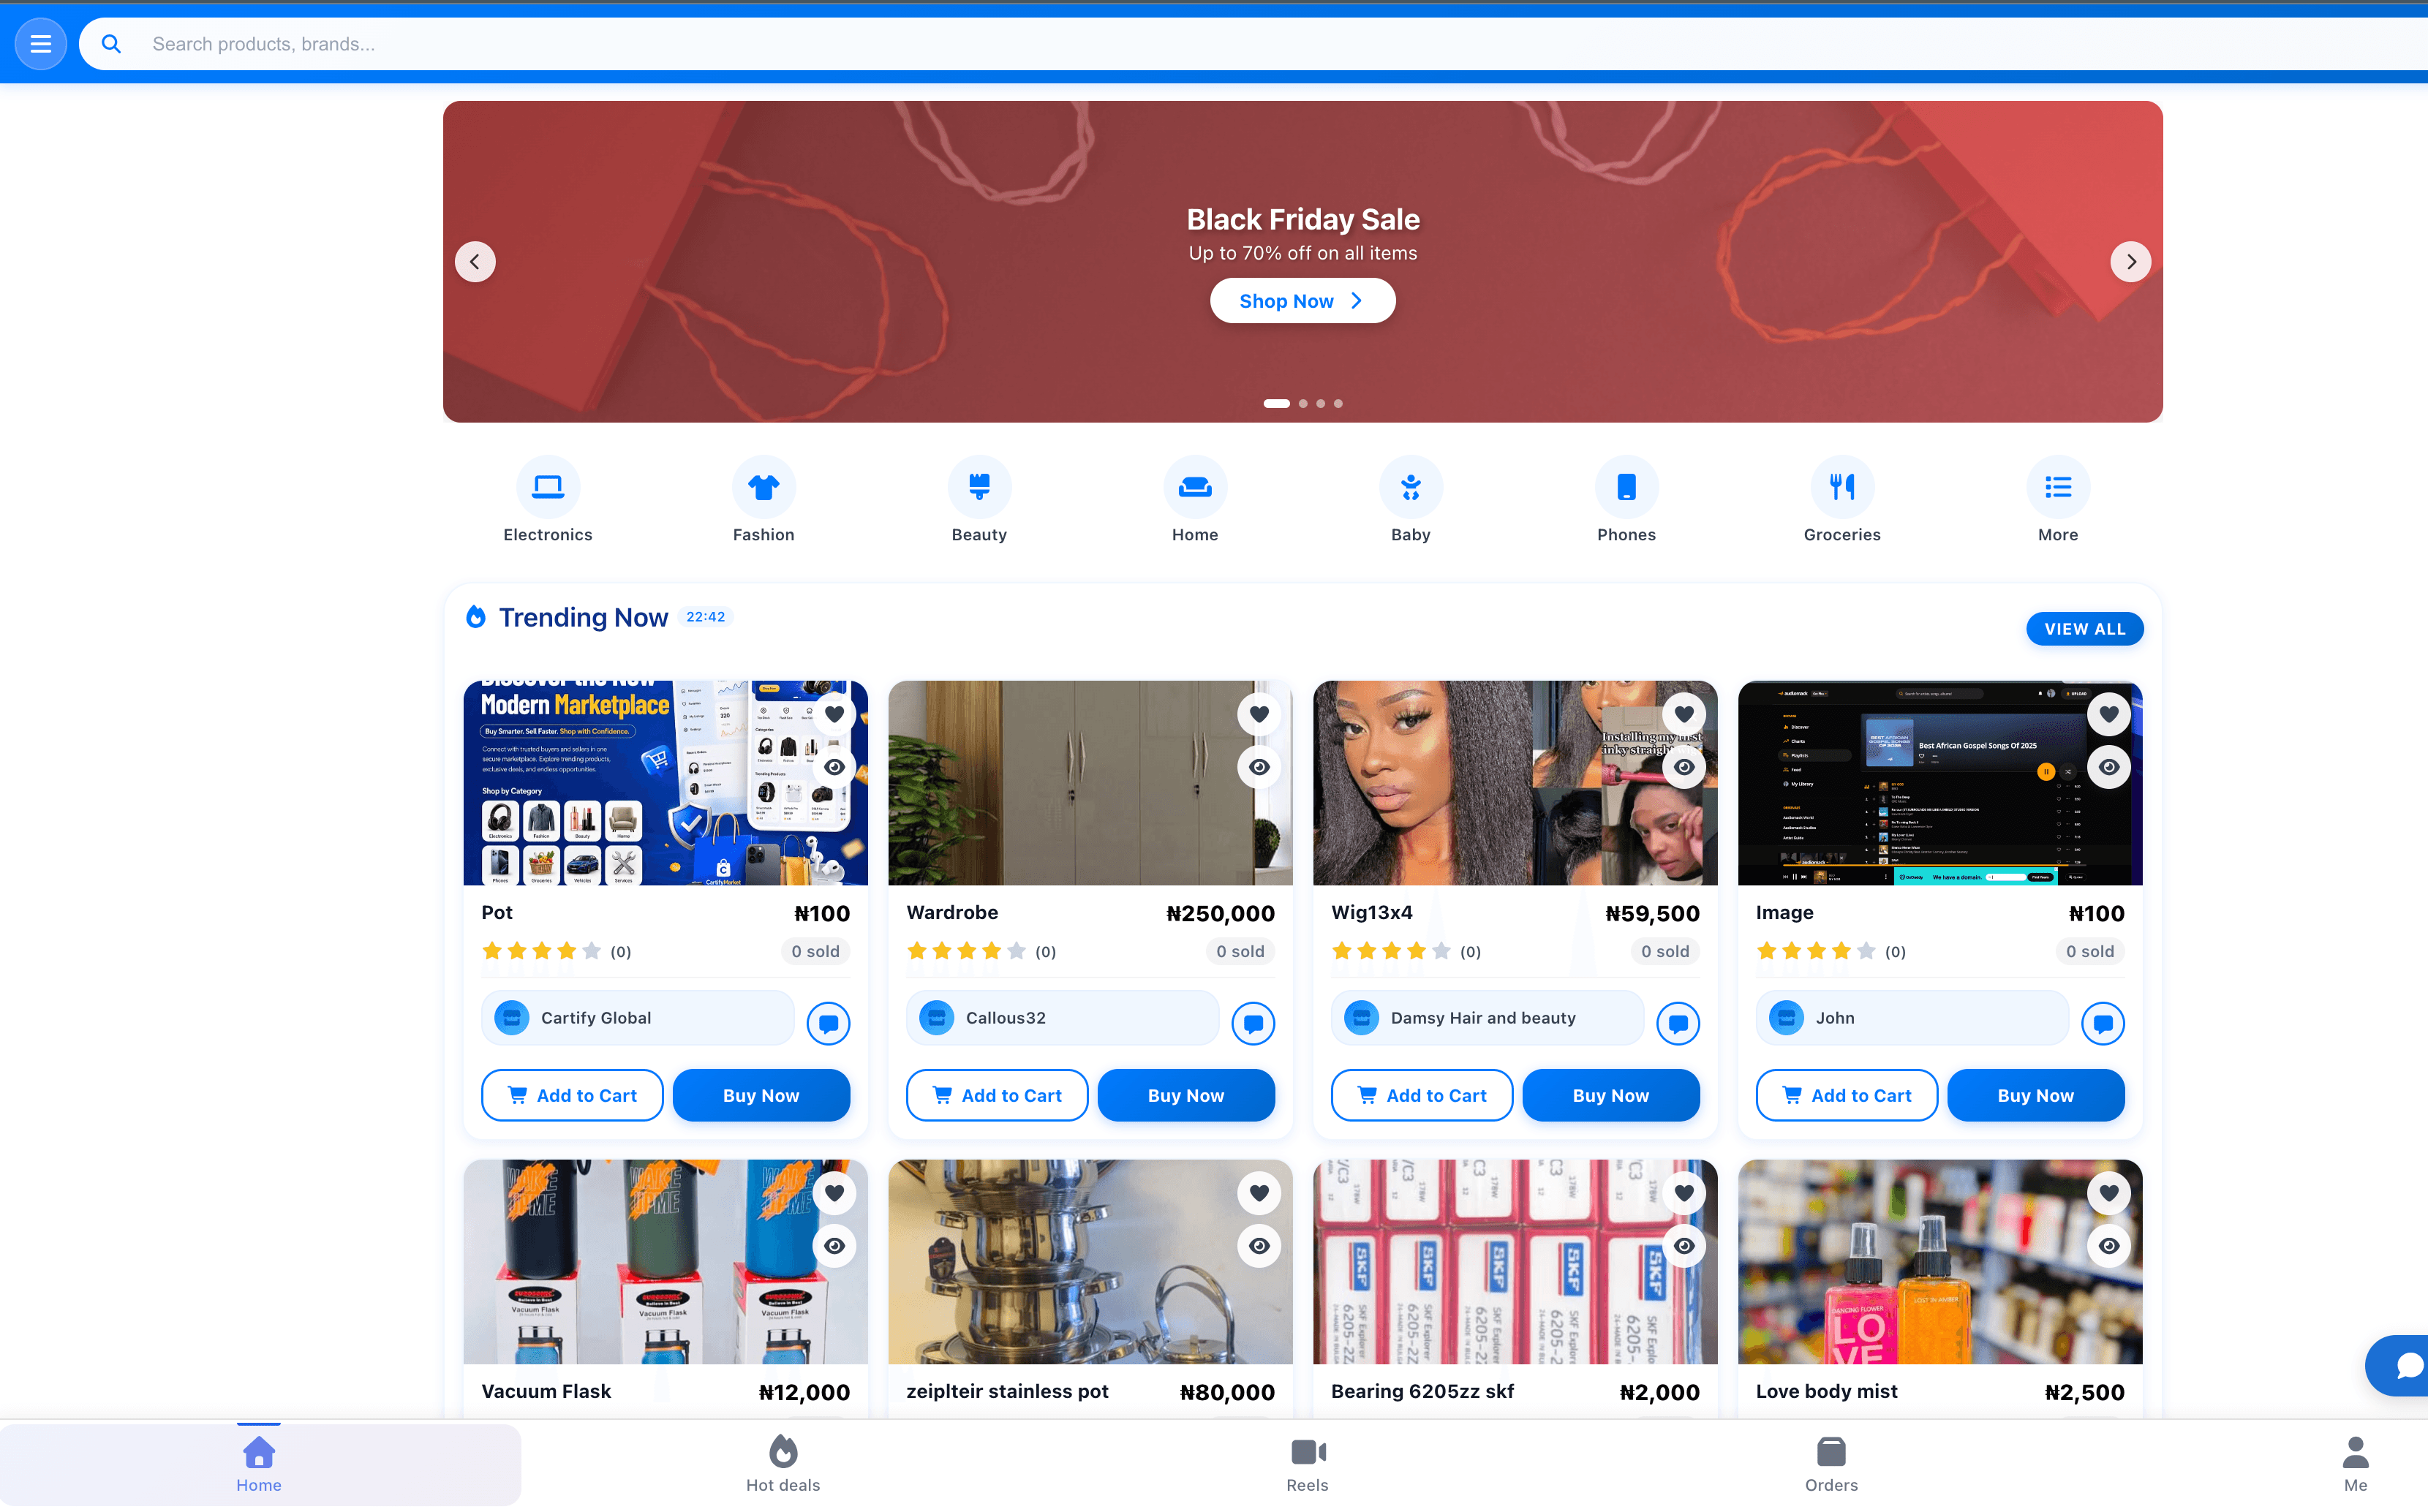Favorite the Love body mist
This screenshot has width=2428, height=1512.
[2109, 1193]
